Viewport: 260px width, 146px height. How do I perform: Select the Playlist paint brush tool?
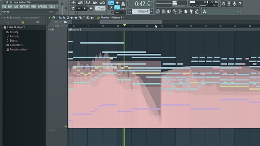(x=64, y=18)
